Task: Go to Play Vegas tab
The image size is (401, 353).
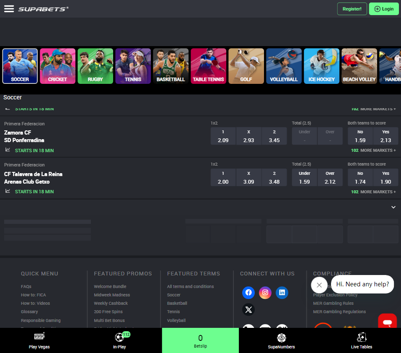Action: (39, 340)
